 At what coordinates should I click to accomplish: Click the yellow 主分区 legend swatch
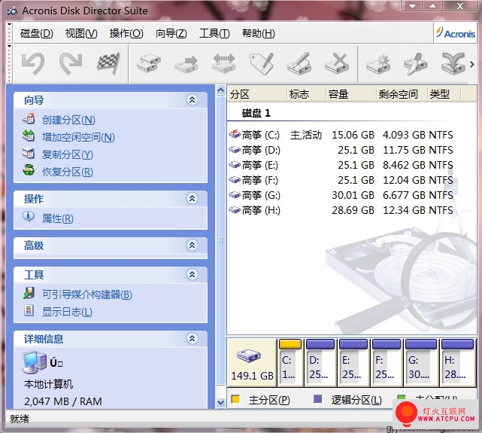235,399
